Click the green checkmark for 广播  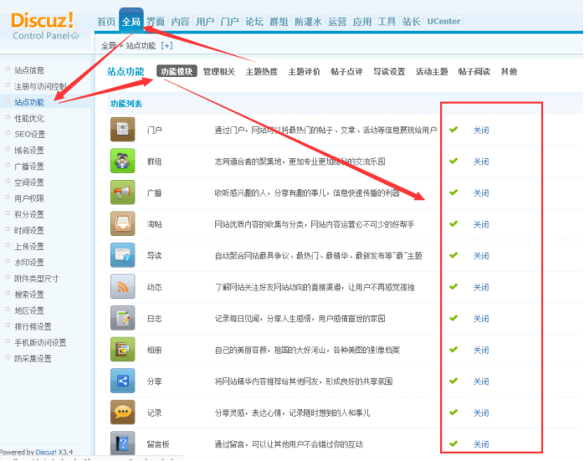tap(453, 192)
